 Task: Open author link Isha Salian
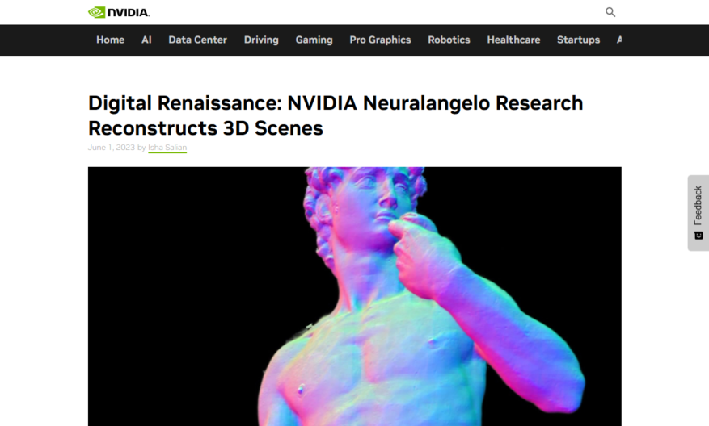click(167, 148)
